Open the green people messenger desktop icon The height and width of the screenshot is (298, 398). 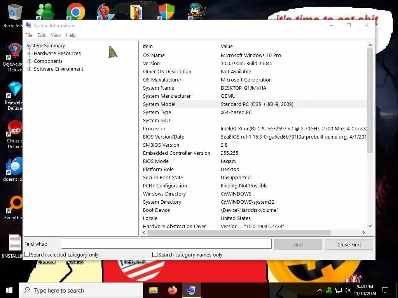click(45, 11)
